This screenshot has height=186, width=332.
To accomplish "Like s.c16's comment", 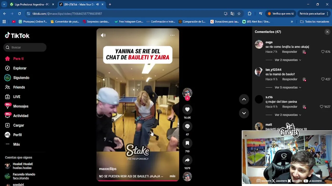I will pyautogui.click(x=322, y=106).
